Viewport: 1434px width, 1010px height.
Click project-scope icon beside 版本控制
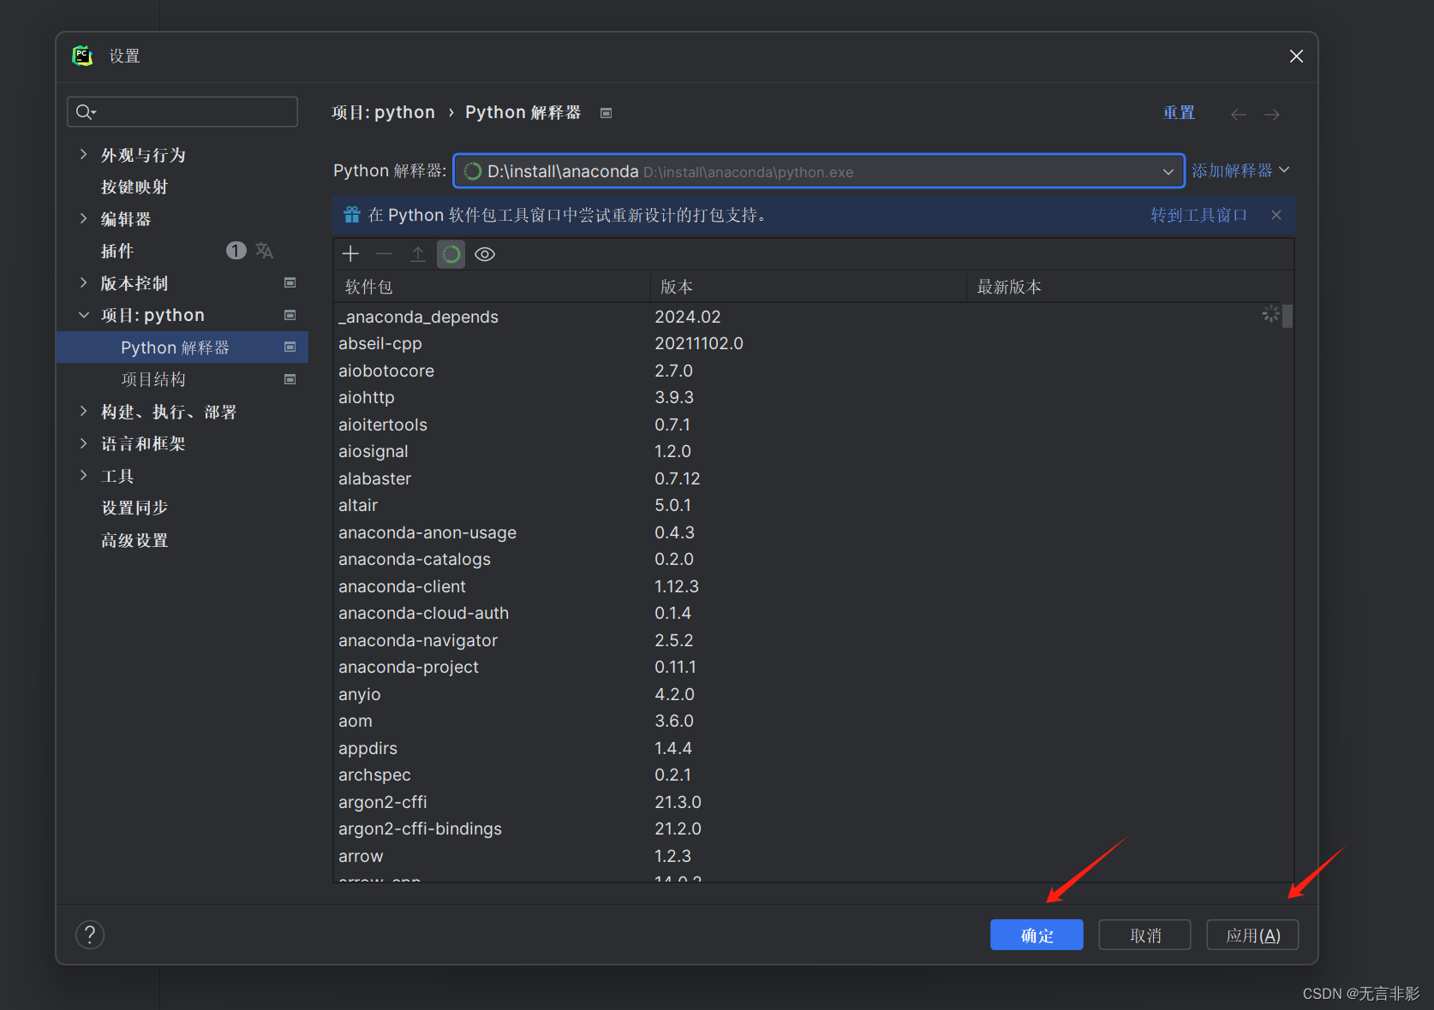(290, 282)
